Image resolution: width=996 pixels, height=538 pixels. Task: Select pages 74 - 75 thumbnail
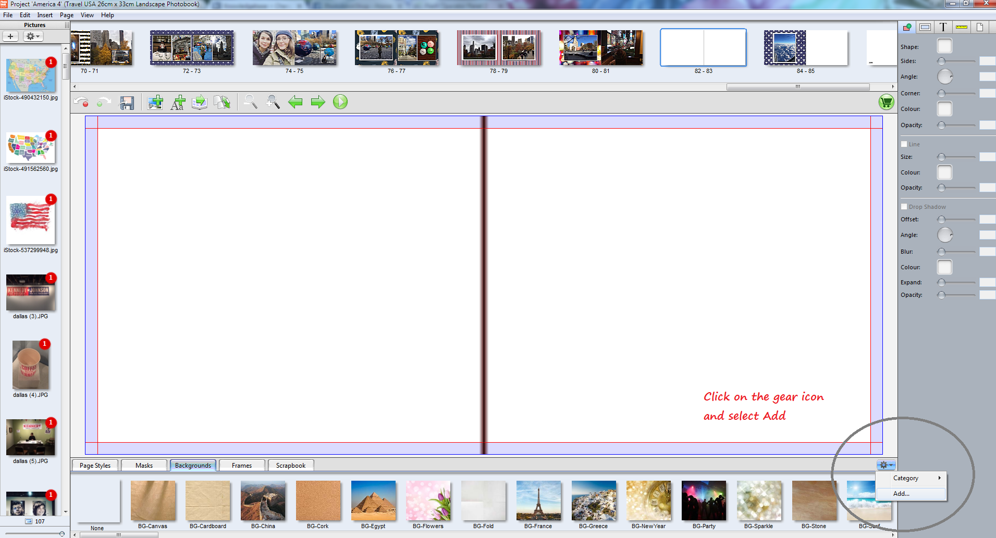coord(294,48)
